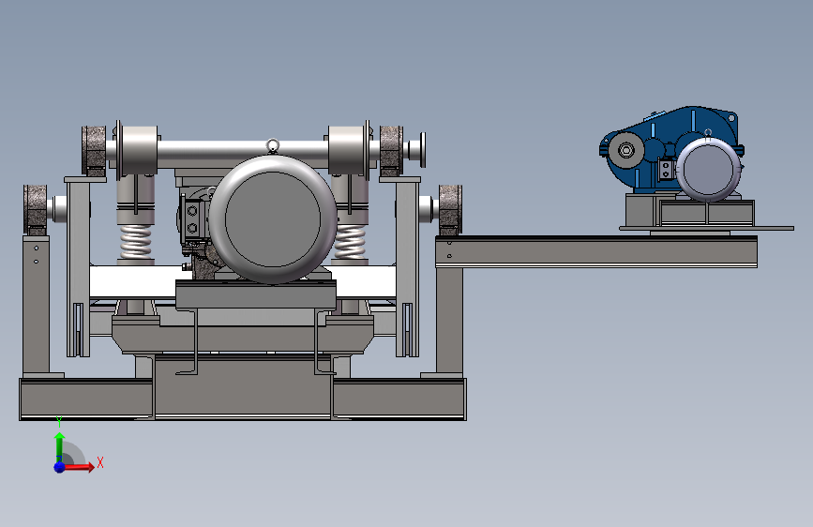Image resolution: width=813 pixels, height=527 pixels.
Task: Select the shaft end flange on the right
Action: pos(423,149)
